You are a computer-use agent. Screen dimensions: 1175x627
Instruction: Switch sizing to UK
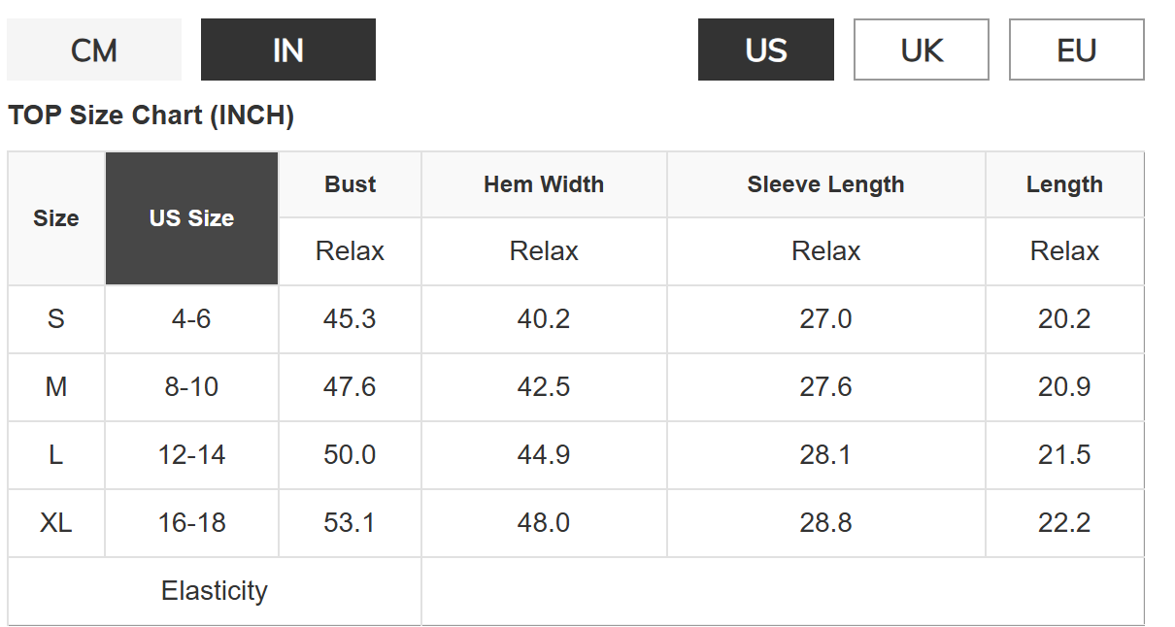(921, 49)
